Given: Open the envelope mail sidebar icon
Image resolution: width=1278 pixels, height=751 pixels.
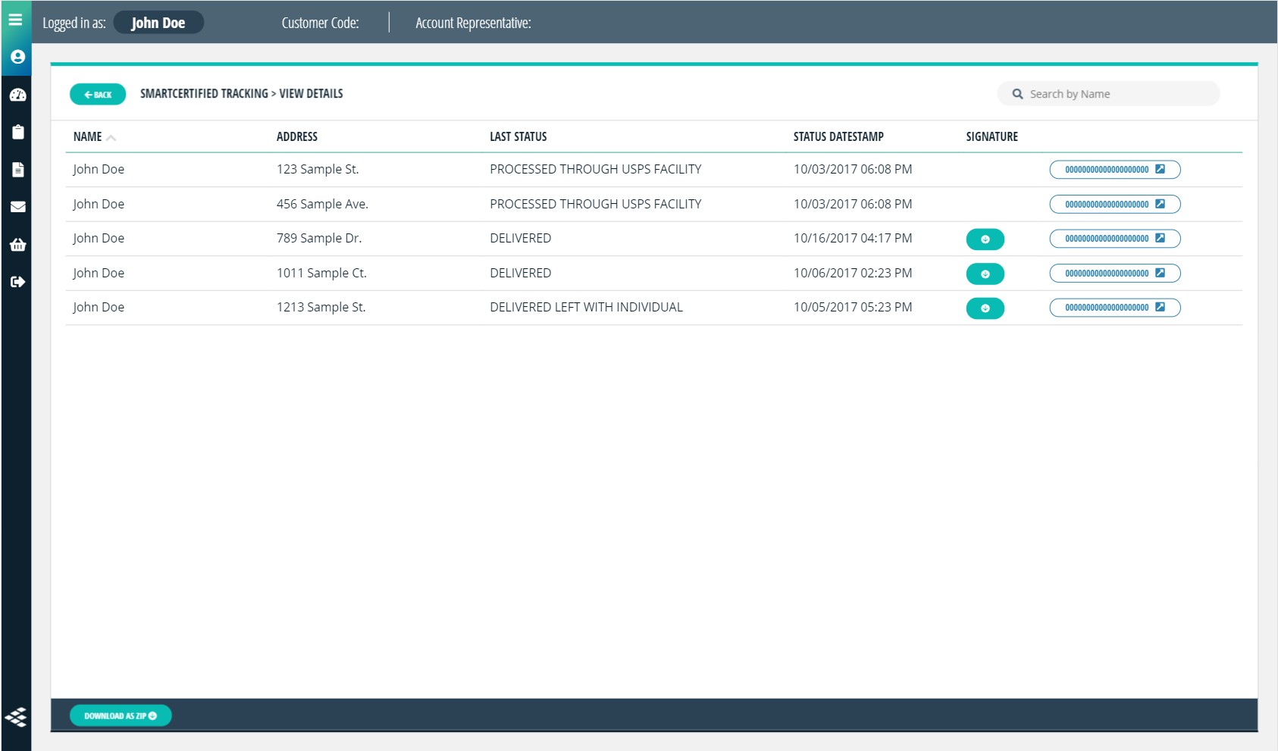Looking at the screenshot, I should pos(17,206).
